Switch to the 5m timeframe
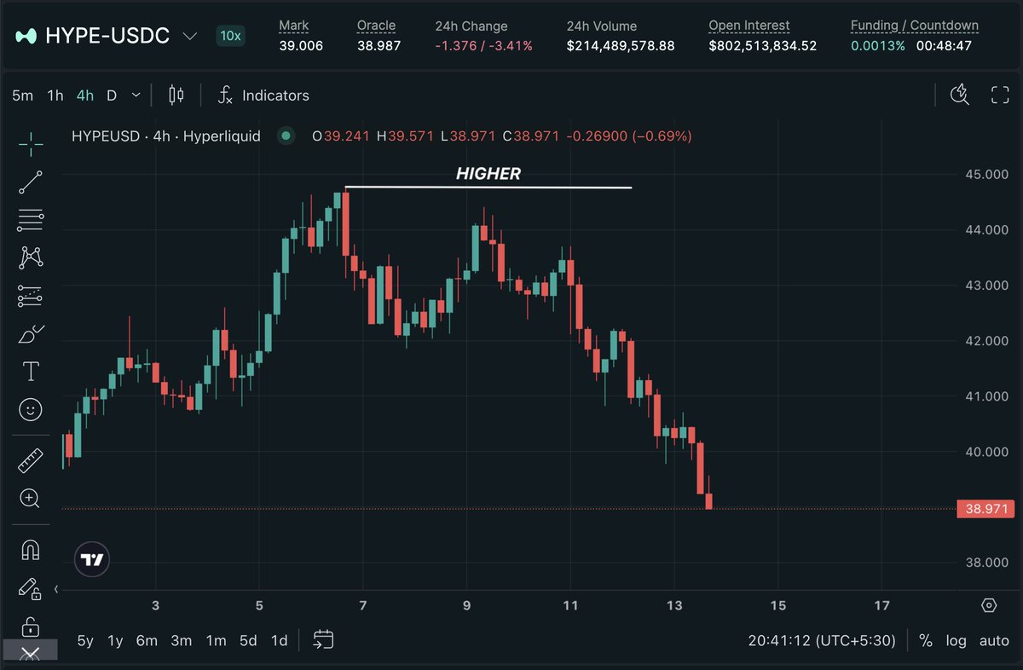This screenshot has height=670, width=1023. click(23, 95)
